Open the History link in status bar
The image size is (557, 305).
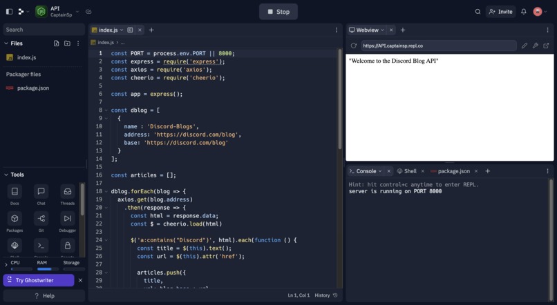point(325,295)
